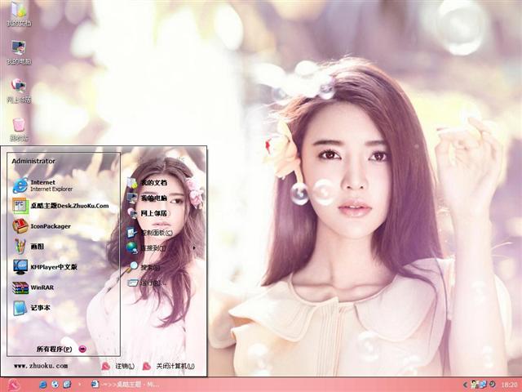Viewport: 522px width, 392px height.
Task: Click the Administrator user name
Action: coord(33,161)
